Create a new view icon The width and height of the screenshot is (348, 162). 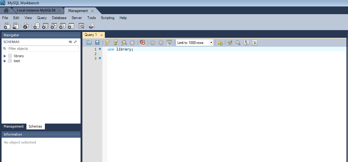pos(54,26)
